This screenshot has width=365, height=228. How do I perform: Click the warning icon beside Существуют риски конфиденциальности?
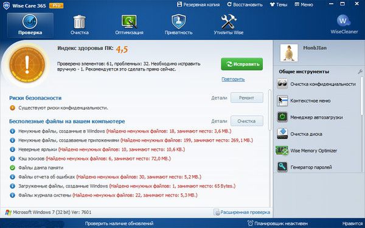tap(12, 108)
